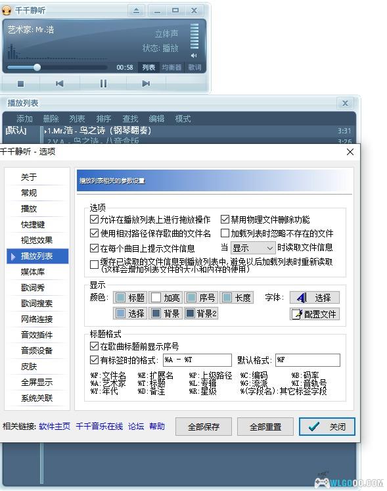
Task: Click the speaker mute icon
Action: coord(194,55)
